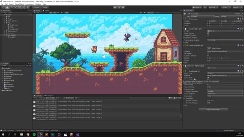This screenshot has width=244, height=137.
Task: Select Enemy (1) in Hierarchy
Action: click(x=11, y=35)
